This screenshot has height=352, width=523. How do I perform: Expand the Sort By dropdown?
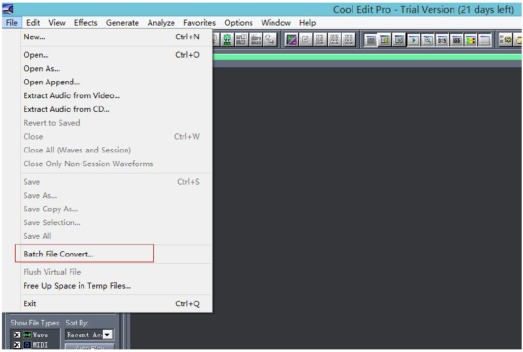(107, 335)
